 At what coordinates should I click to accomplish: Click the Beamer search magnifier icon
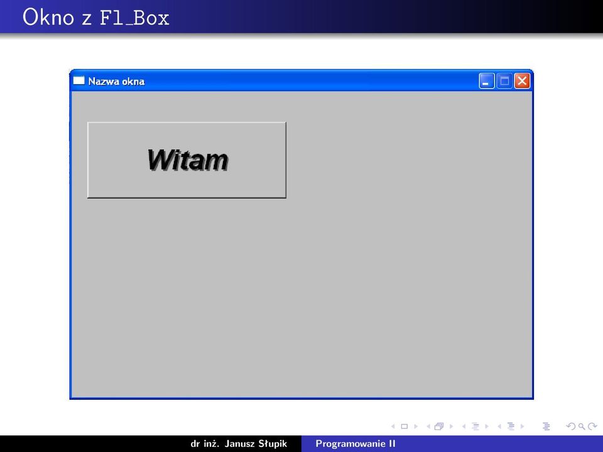[582, 426]
